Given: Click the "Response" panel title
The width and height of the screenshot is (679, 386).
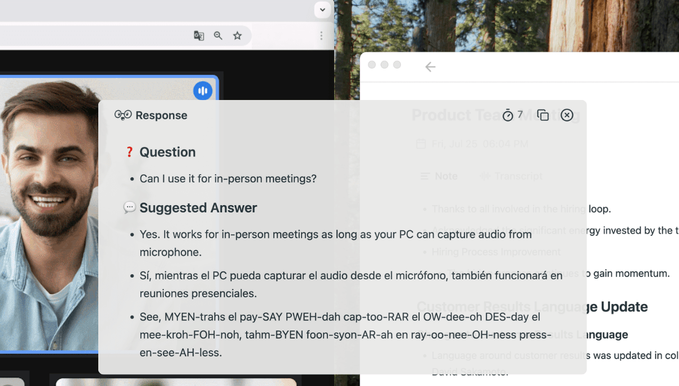Looking at the screenshot, I should [x=161, y=115].
